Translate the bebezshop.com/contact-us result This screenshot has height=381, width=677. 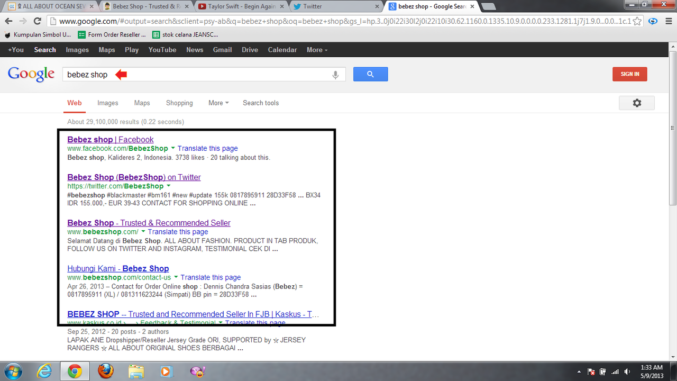point(211,277)
